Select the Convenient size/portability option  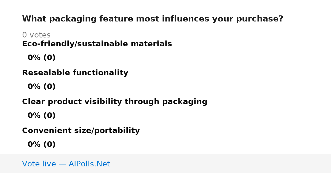[81, 131]
